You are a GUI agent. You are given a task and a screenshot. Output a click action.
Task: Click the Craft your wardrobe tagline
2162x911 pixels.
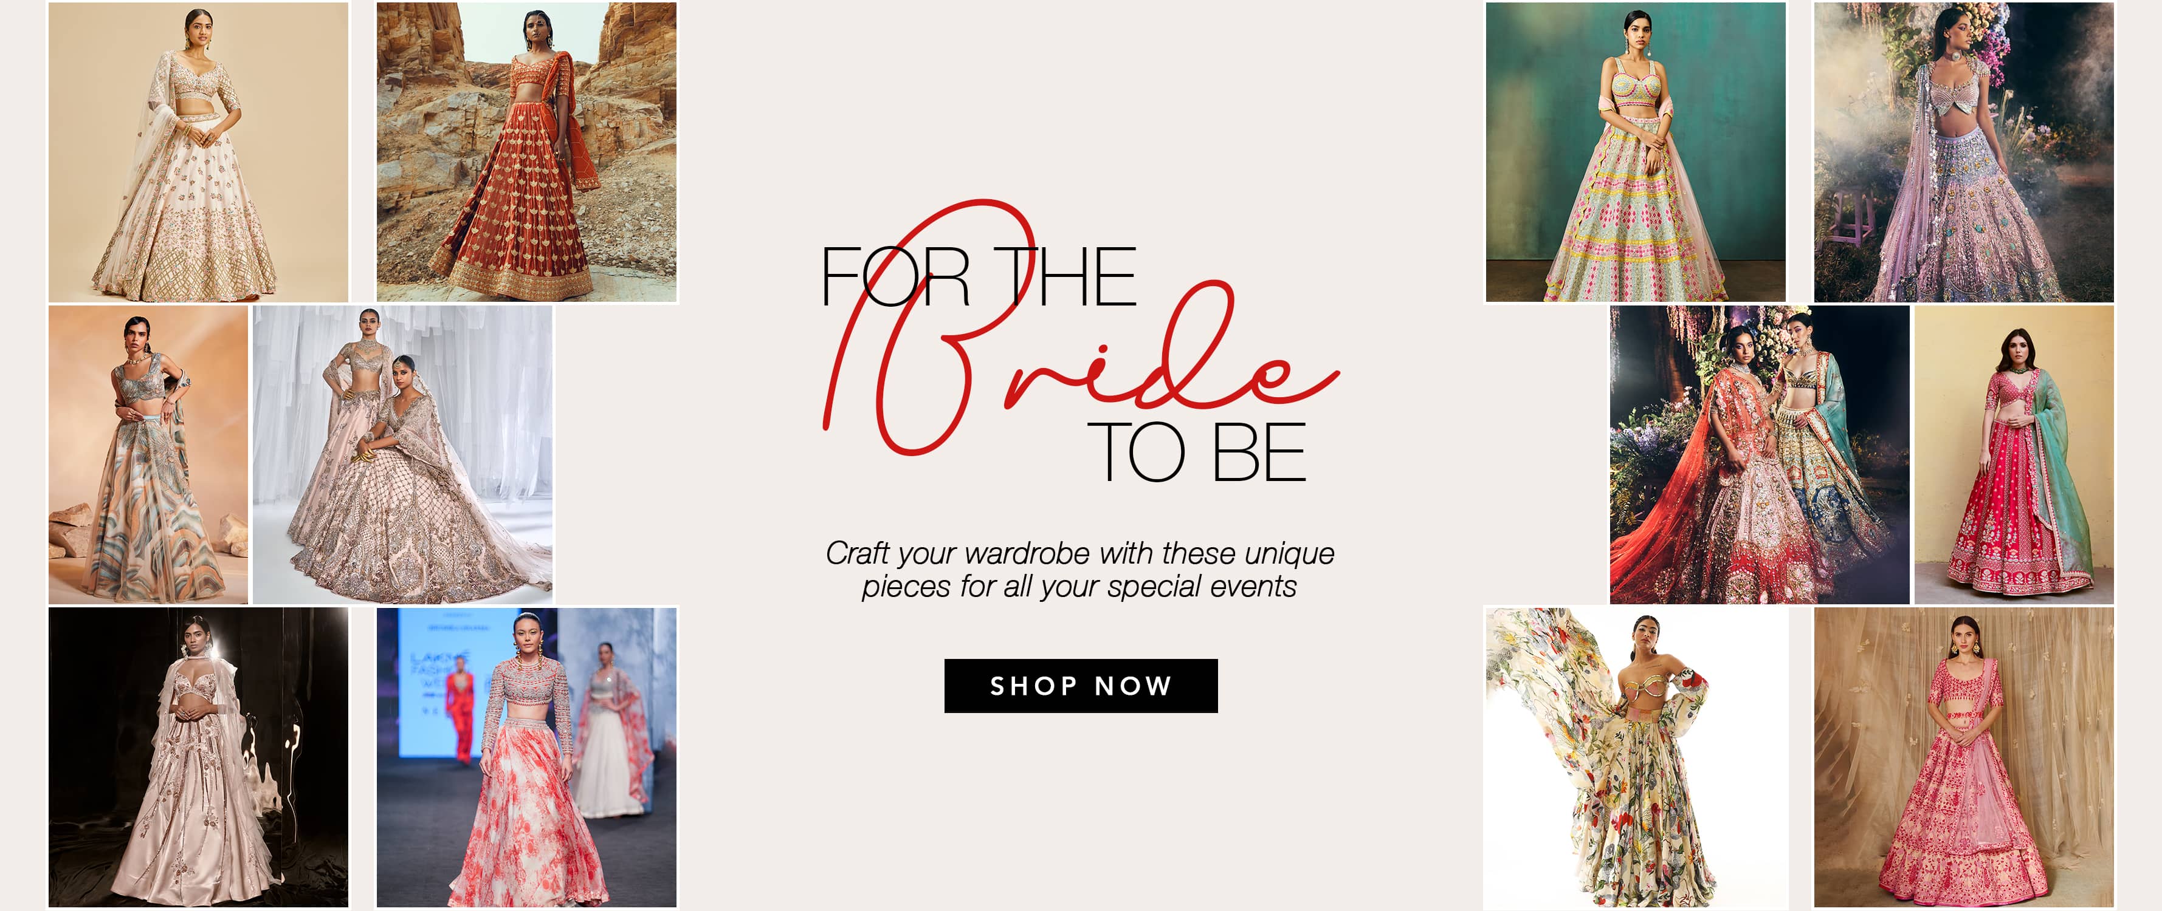pyautogui.click(x=1080, y=570)
